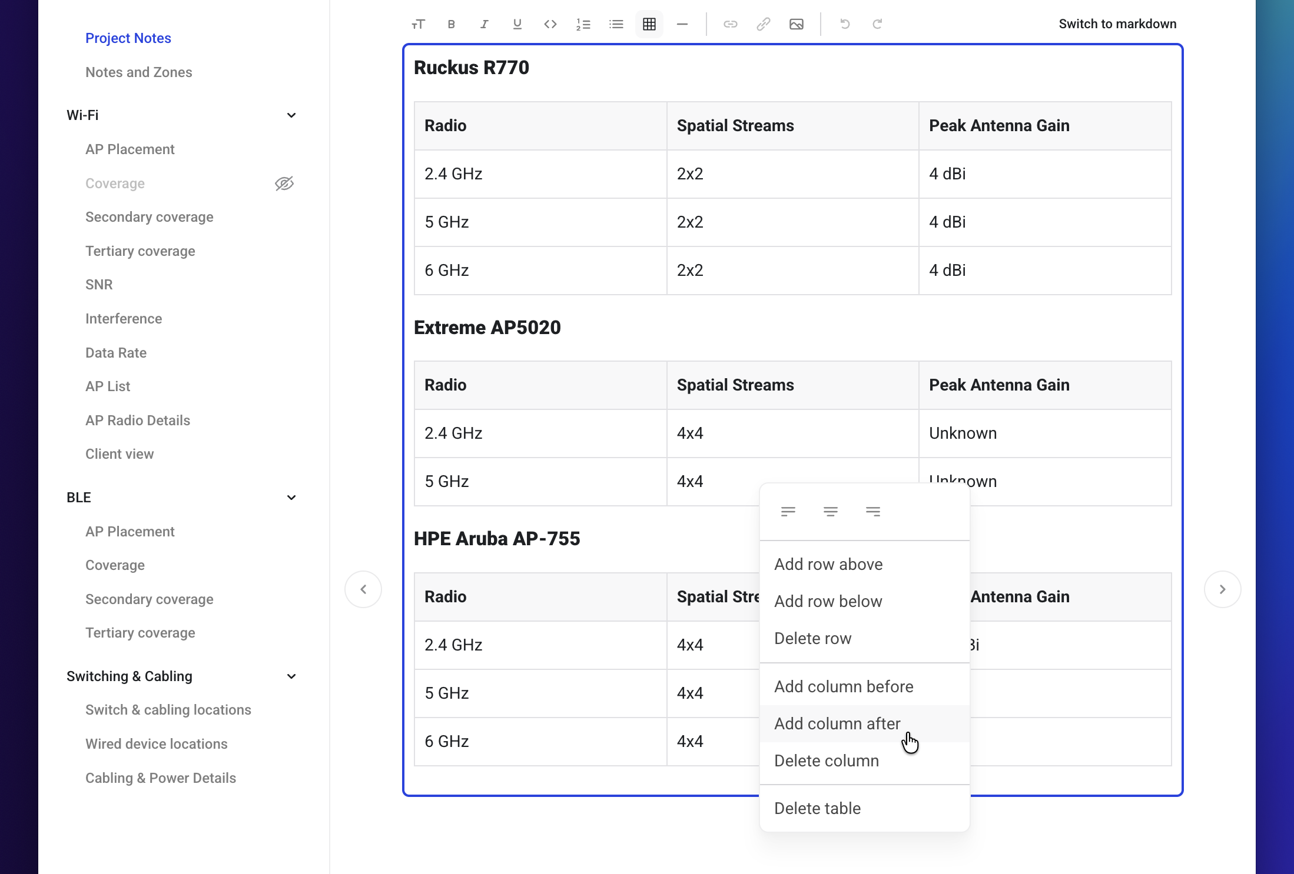Click the Ruckus R770 heading
This screenshot has width=1294, height=874.
click(x=472, y=68)
